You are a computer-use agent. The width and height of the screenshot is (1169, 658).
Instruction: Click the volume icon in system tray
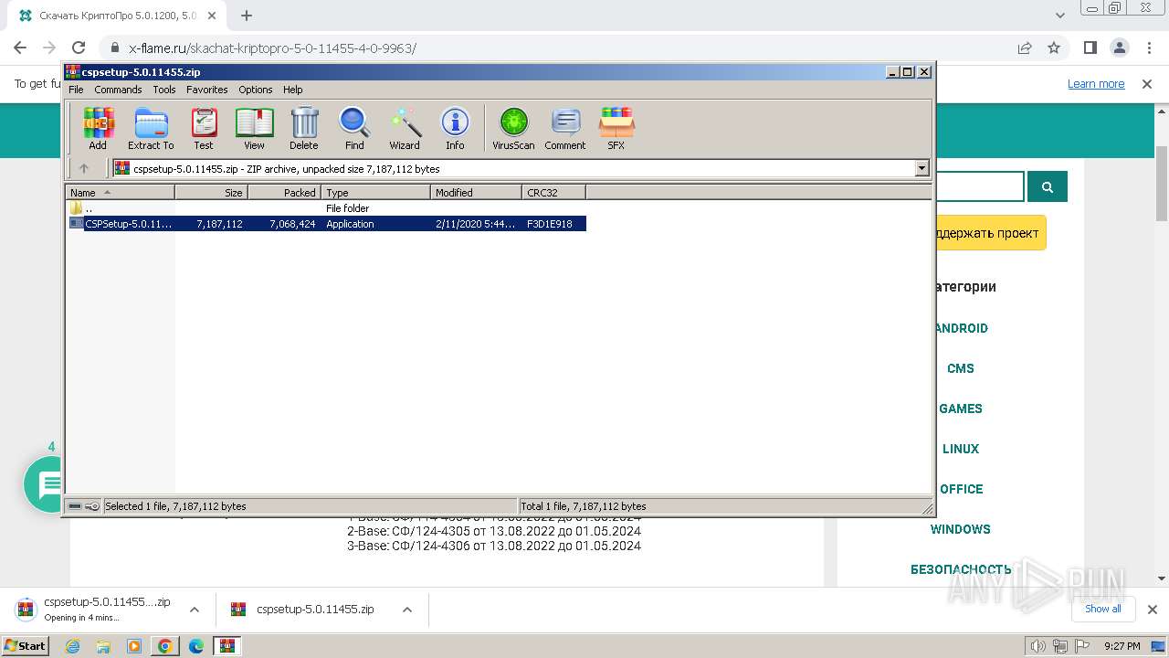tap(1037, 646)
